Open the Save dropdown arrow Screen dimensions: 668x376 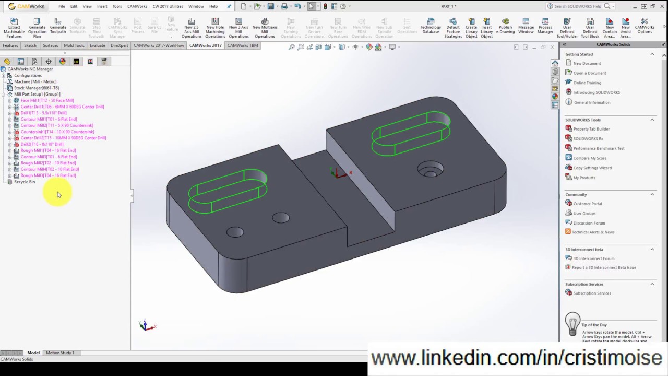(277, 6)
